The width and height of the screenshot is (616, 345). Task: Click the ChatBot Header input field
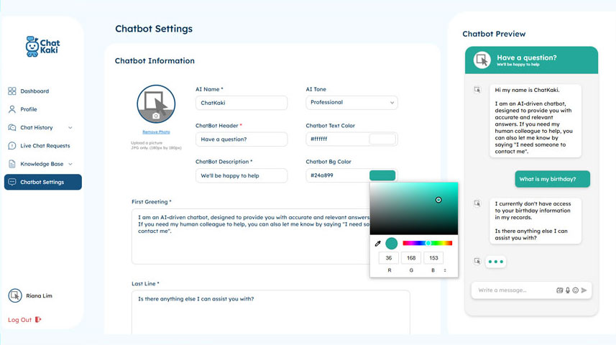click(x=241, y=139)
